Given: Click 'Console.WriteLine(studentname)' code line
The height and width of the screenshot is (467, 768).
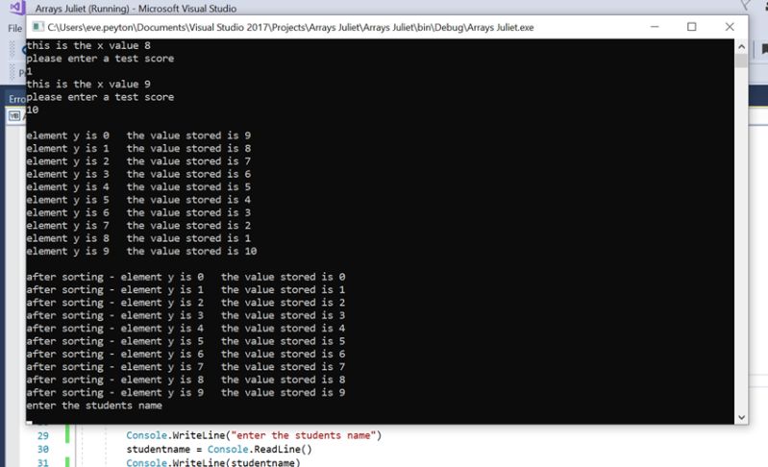Looking at the screenshot, I should [213, 462].
